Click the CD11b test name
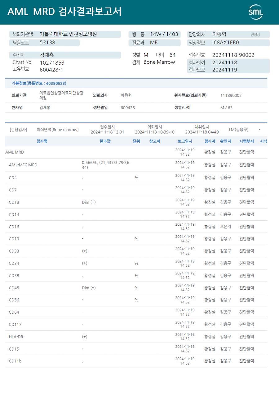 click(15, 361)
